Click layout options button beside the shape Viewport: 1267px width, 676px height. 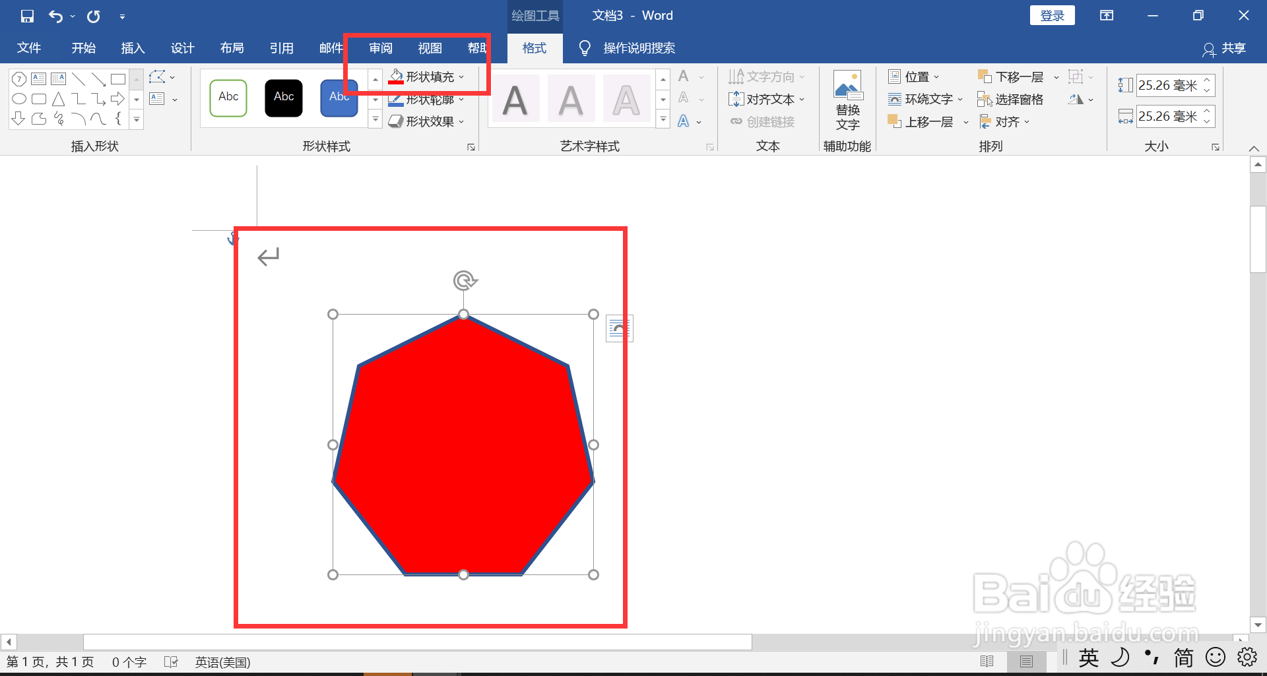pyautogui.click(x=619, y=328)
